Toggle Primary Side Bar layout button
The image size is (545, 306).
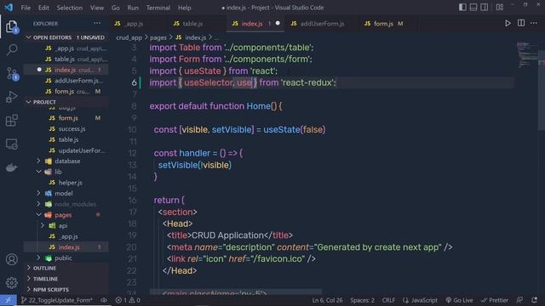462,8
